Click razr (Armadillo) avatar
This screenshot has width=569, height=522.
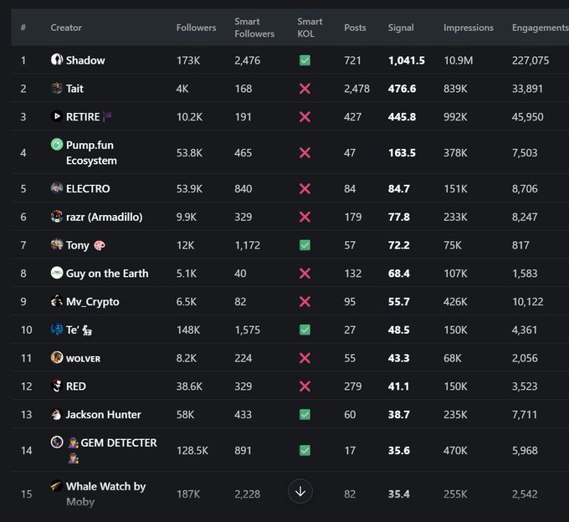coord(57,216)
